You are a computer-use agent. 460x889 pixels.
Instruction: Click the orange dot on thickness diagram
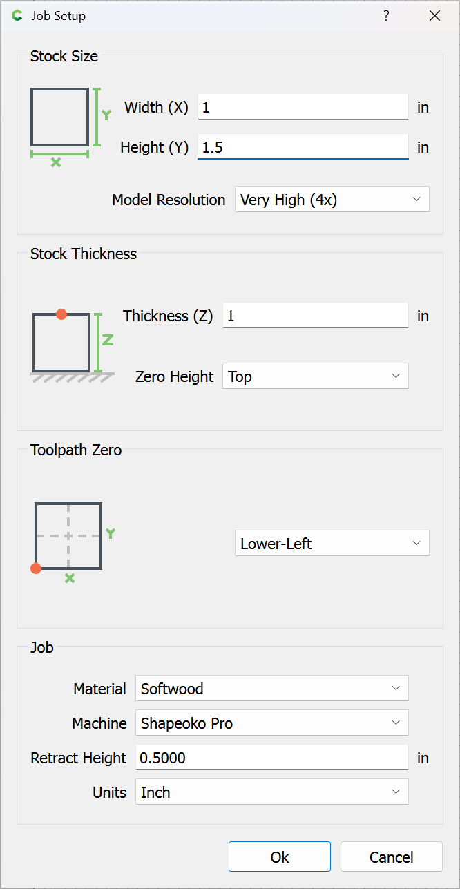[61, 314]
